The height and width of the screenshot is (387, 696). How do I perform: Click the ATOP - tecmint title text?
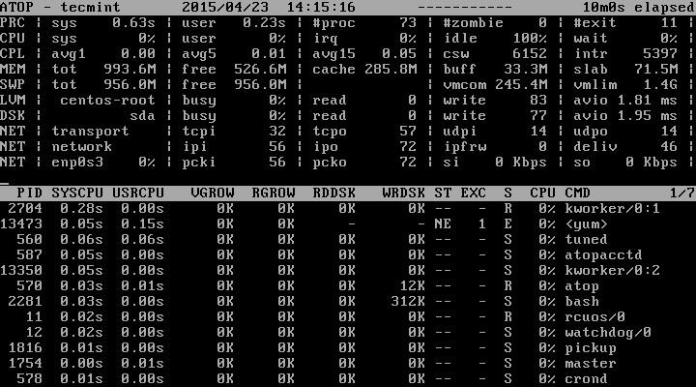56,6
